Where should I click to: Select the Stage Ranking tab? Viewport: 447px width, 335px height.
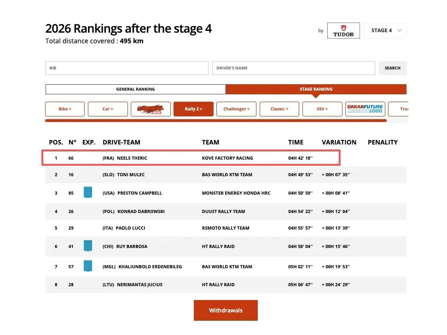click(x=316, y=89)
